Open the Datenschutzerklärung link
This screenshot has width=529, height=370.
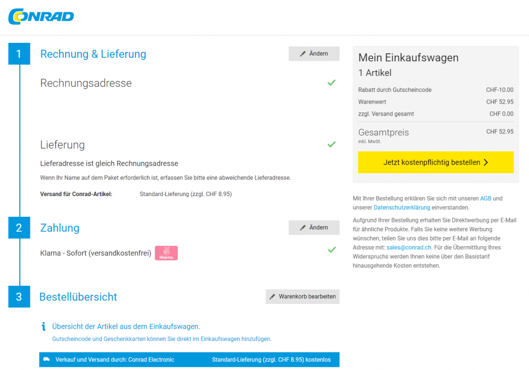point(402,207)
